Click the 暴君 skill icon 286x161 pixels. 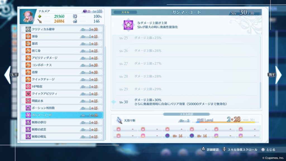[28, 44]
